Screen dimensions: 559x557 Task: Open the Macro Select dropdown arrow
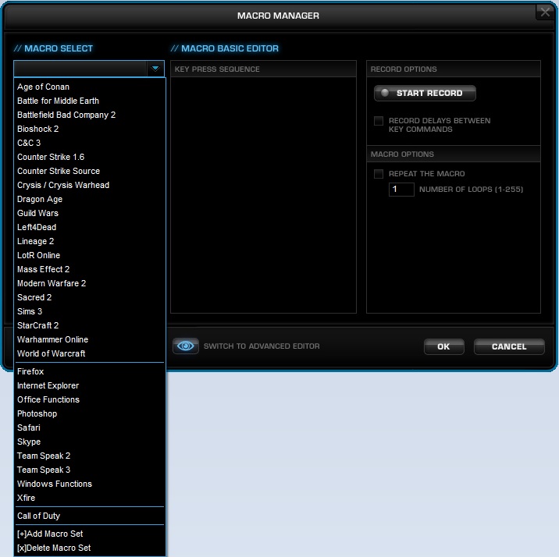click(x=155, y=69)
